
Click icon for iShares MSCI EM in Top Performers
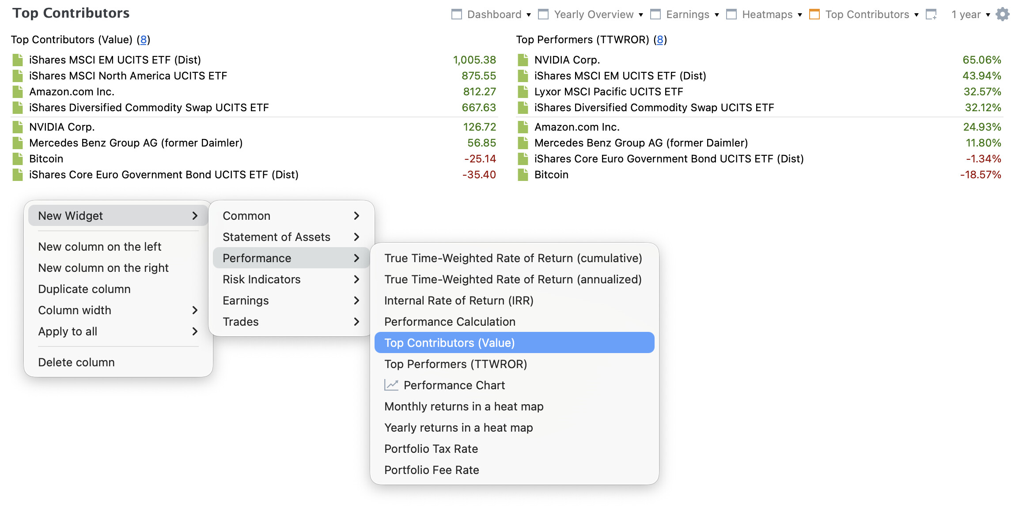(523, 76)
